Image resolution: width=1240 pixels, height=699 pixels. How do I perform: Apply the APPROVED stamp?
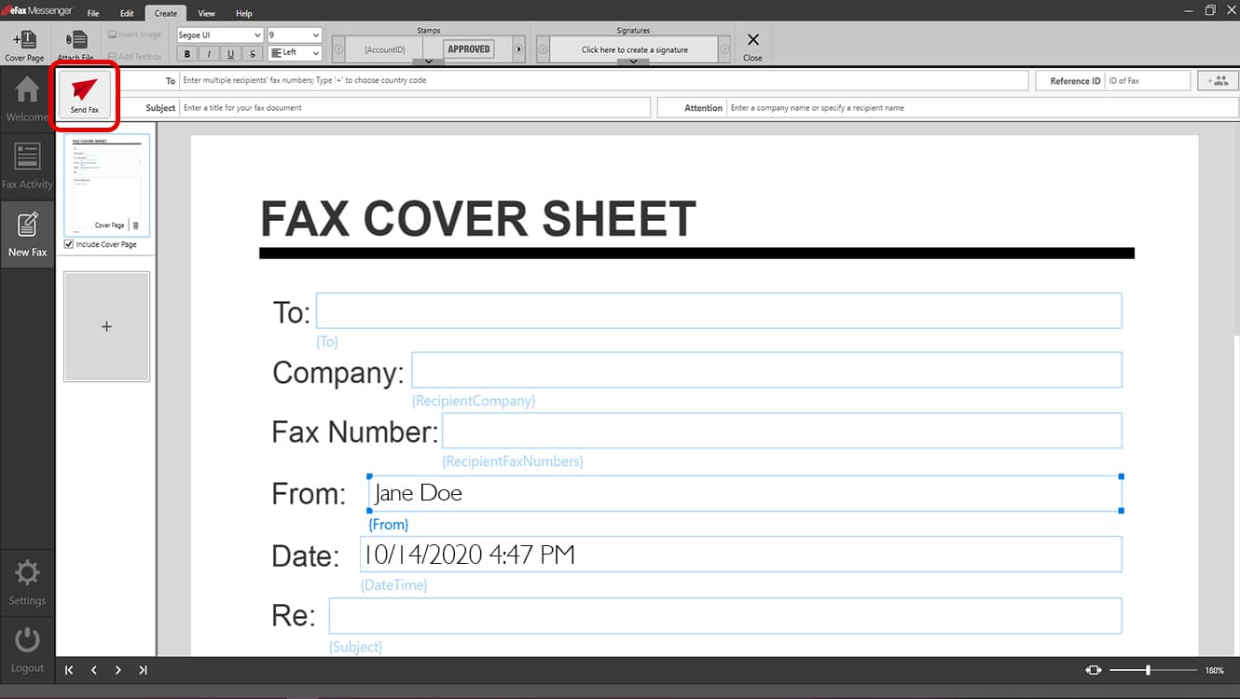coord(467,48)
